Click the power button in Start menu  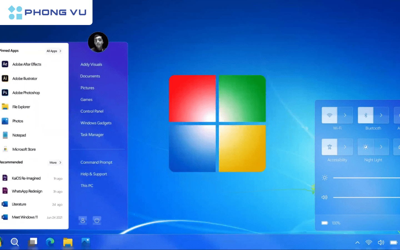click(x=97, y=221)
